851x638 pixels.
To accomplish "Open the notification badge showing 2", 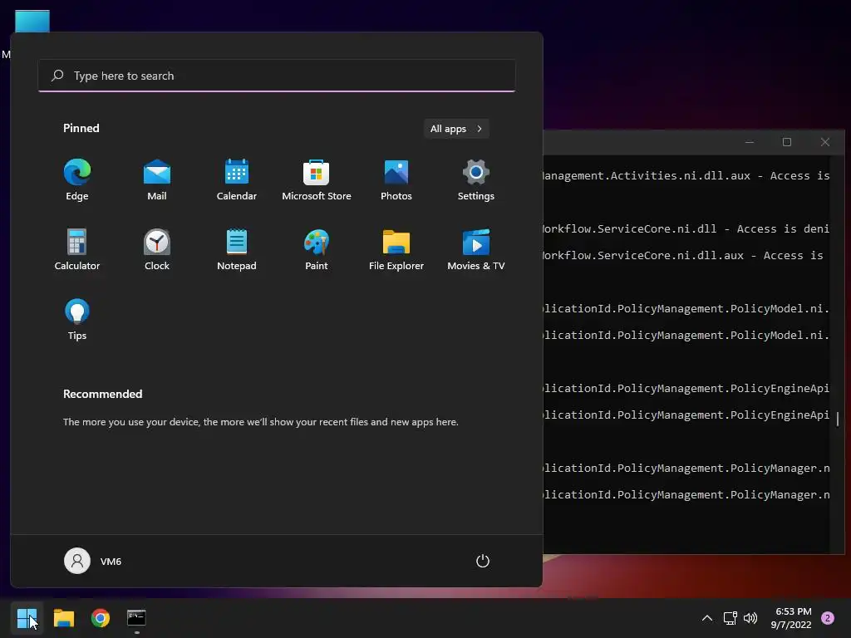I will click(x=828, y=618).
